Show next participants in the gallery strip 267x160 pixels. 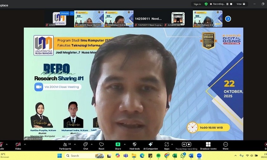(x=228, y=19)
